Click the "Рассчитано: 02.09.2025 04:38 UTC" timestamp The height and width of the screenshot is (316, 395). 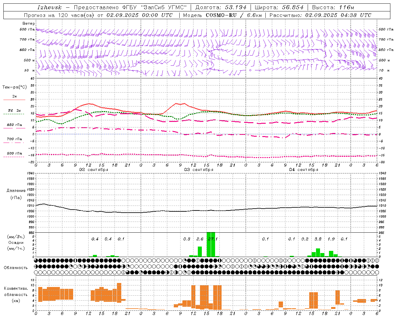(320, 15)
